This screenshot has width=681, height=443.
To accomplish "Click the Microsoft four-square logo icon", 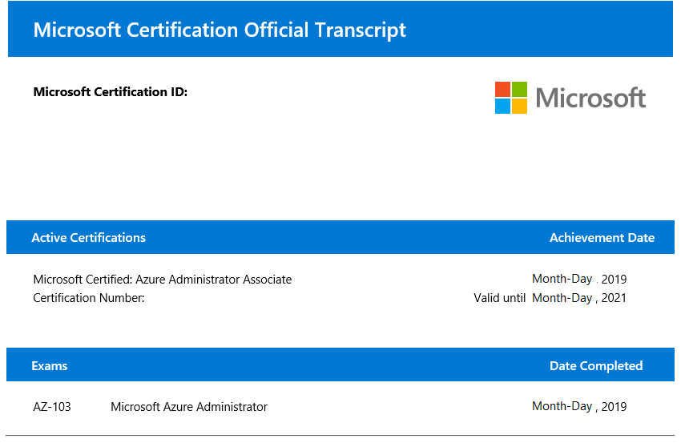I will coord(511,98).
